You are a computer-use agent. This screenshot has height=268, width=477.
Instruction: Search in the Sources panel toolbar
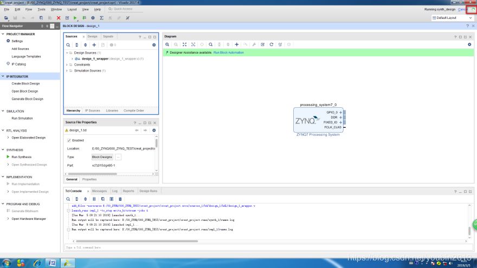[68, 45]
